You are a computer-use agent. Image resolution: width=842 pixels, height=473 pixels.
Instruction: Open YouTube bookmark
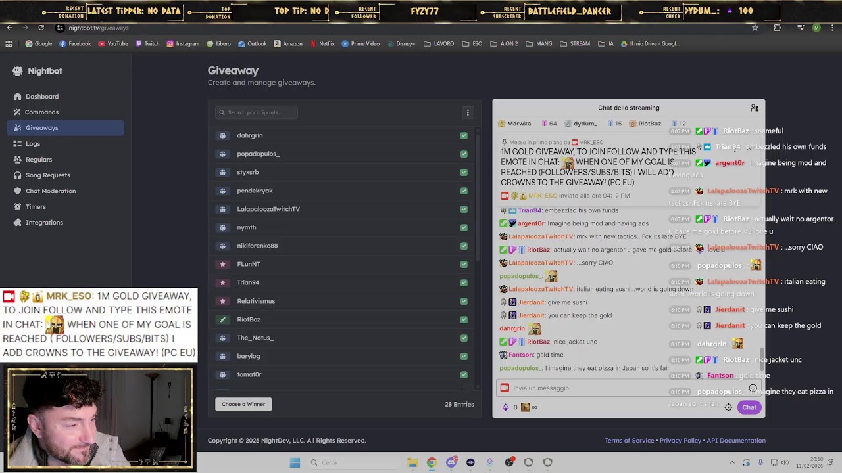click(x=113, y=44)
